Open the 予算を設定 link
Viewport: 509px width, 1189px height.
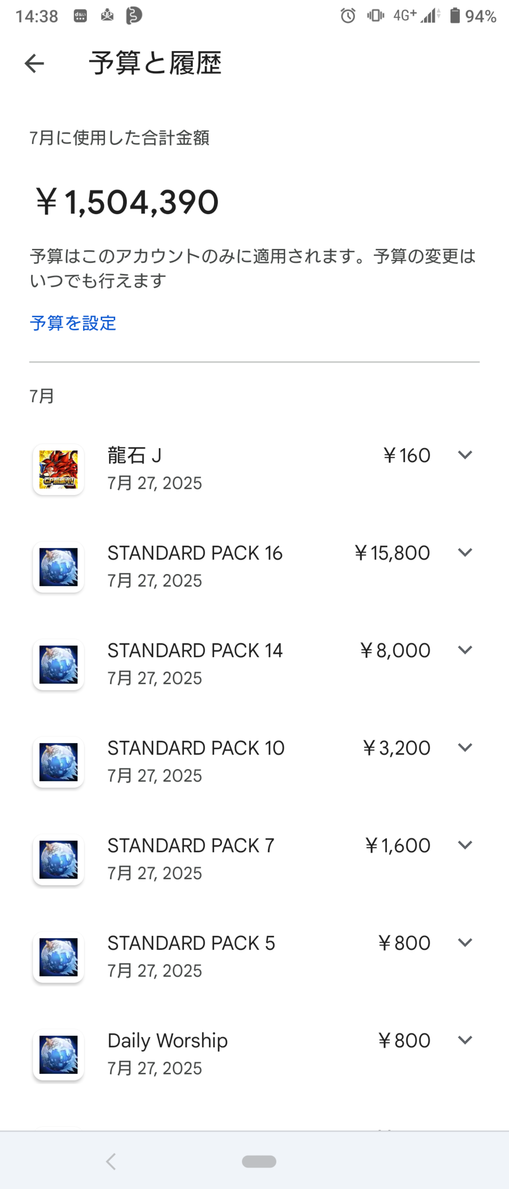[73, 323]
